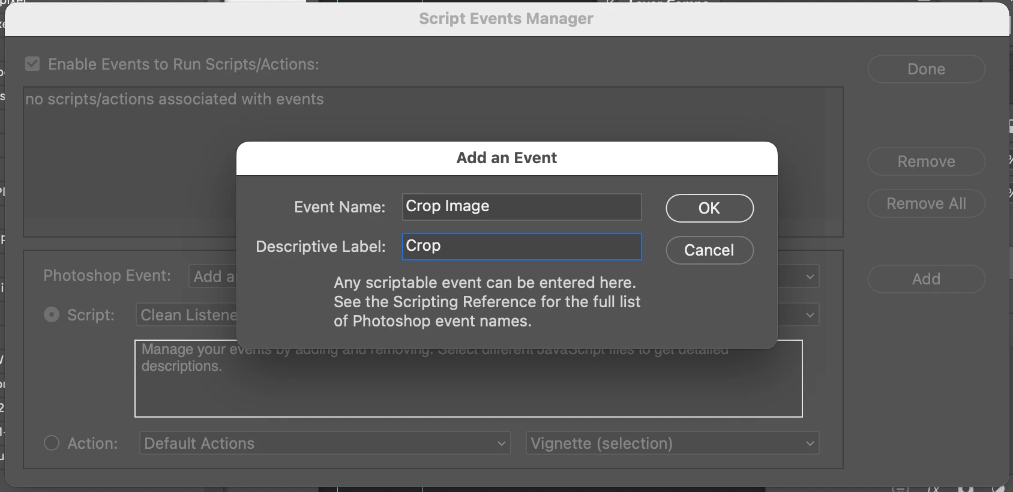Select the Script radio button
Image resolution: width=1013 pixels, height=492 pixels.
[52, 315]
